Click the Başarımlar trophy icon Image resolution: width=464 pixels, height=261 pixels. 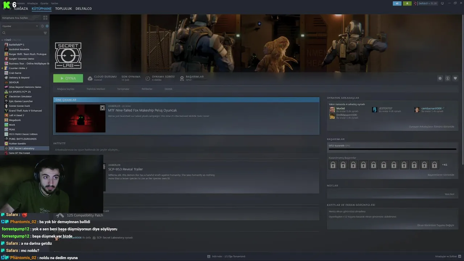(182, 78)
